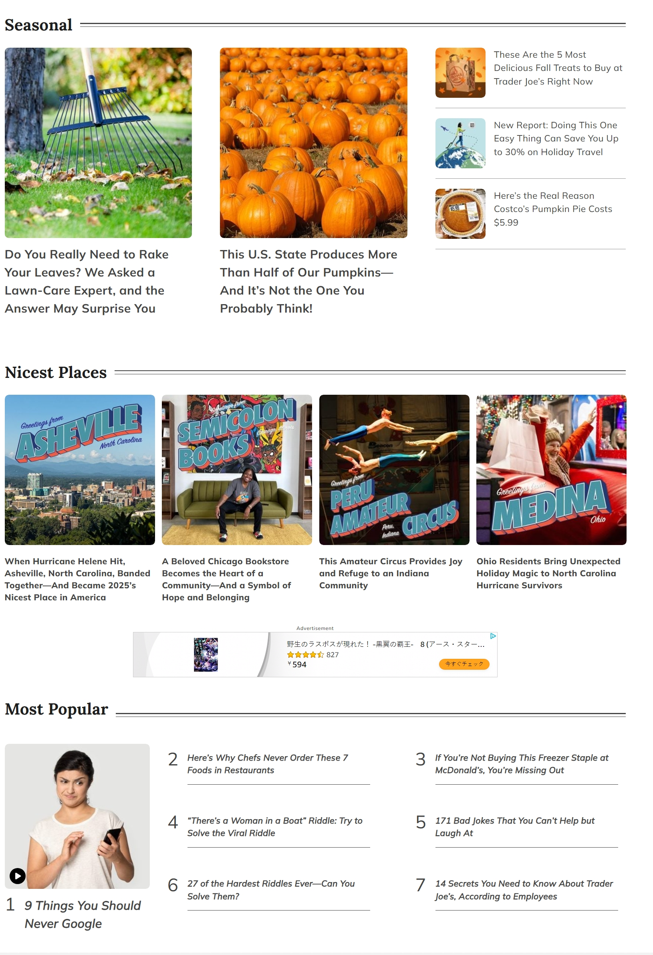The width and height of the screenshot is (653, 955).
Task: Click the play icon on the Google article image
Action: point(17,876)
